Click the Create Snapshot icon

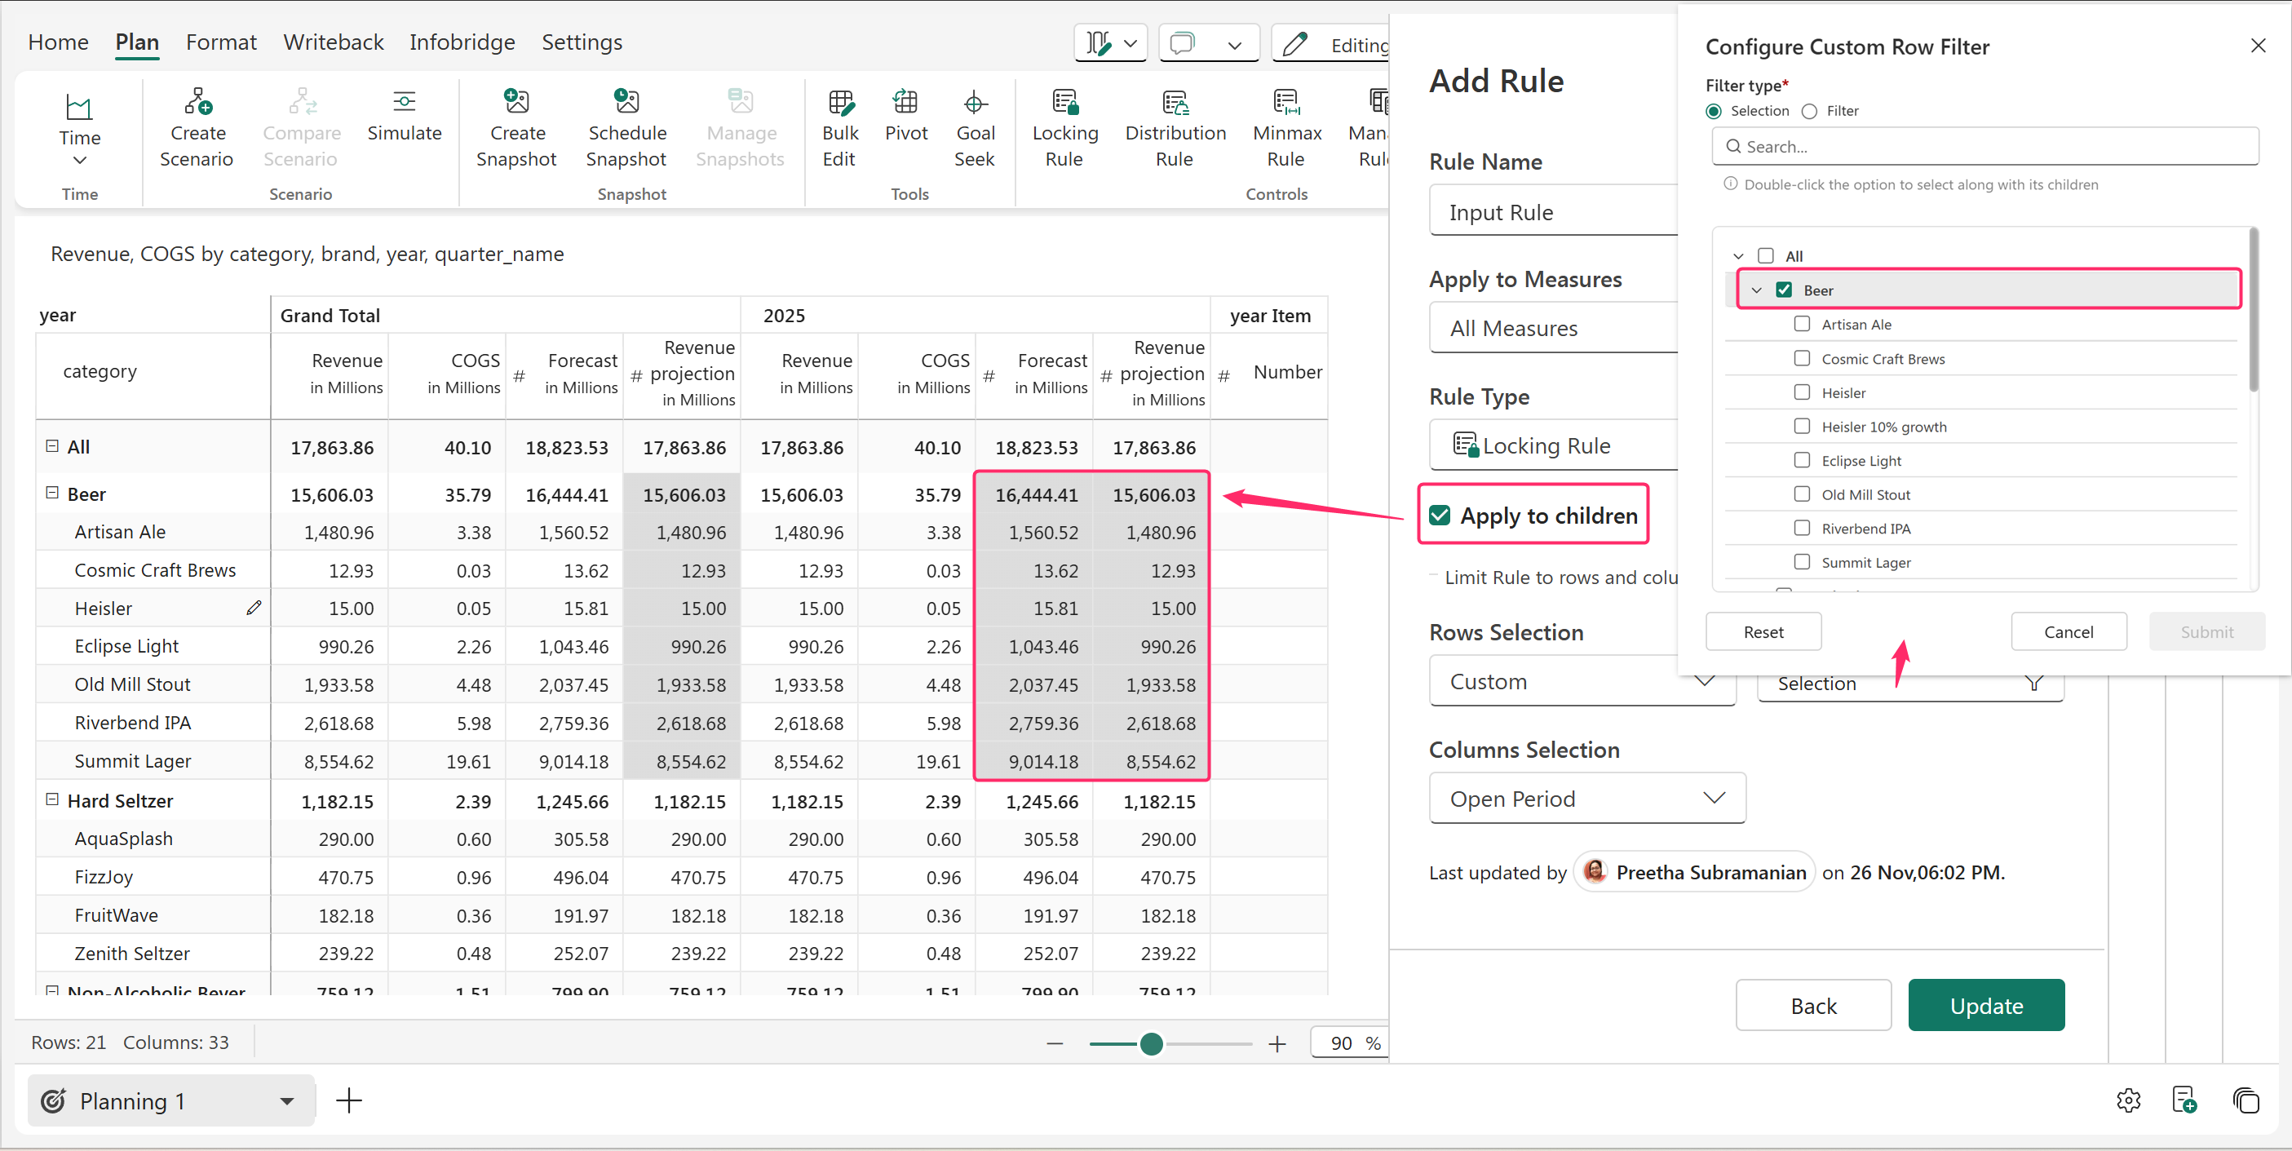coord(516,102)
